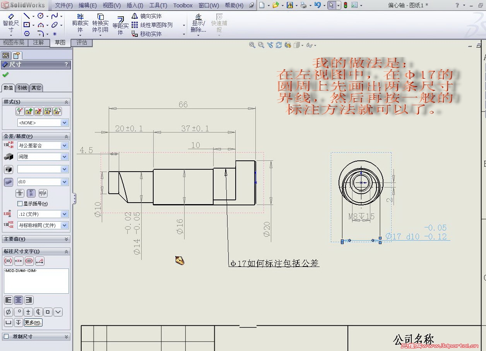This screenshot has width=486, height=351.
Task: Click Apply default style icon in 样式
Action: coord(20,112)
